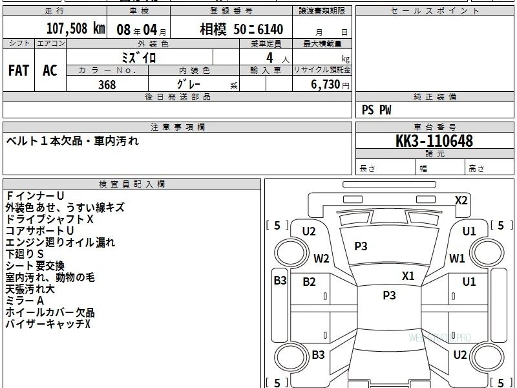
Task: Click the X2 damage mark on diagram
Action: click(461, 200)
